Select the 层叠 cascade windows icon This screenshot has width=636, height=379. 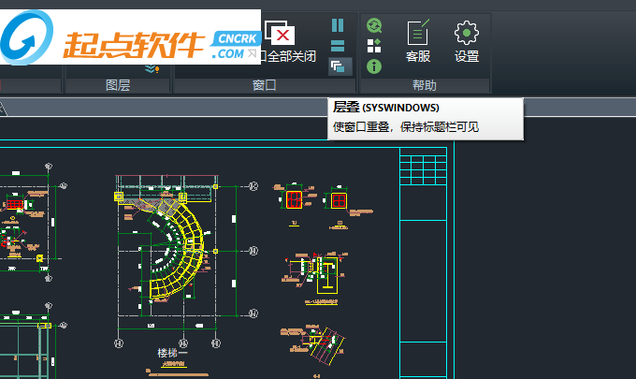click(x=340, y=66)
